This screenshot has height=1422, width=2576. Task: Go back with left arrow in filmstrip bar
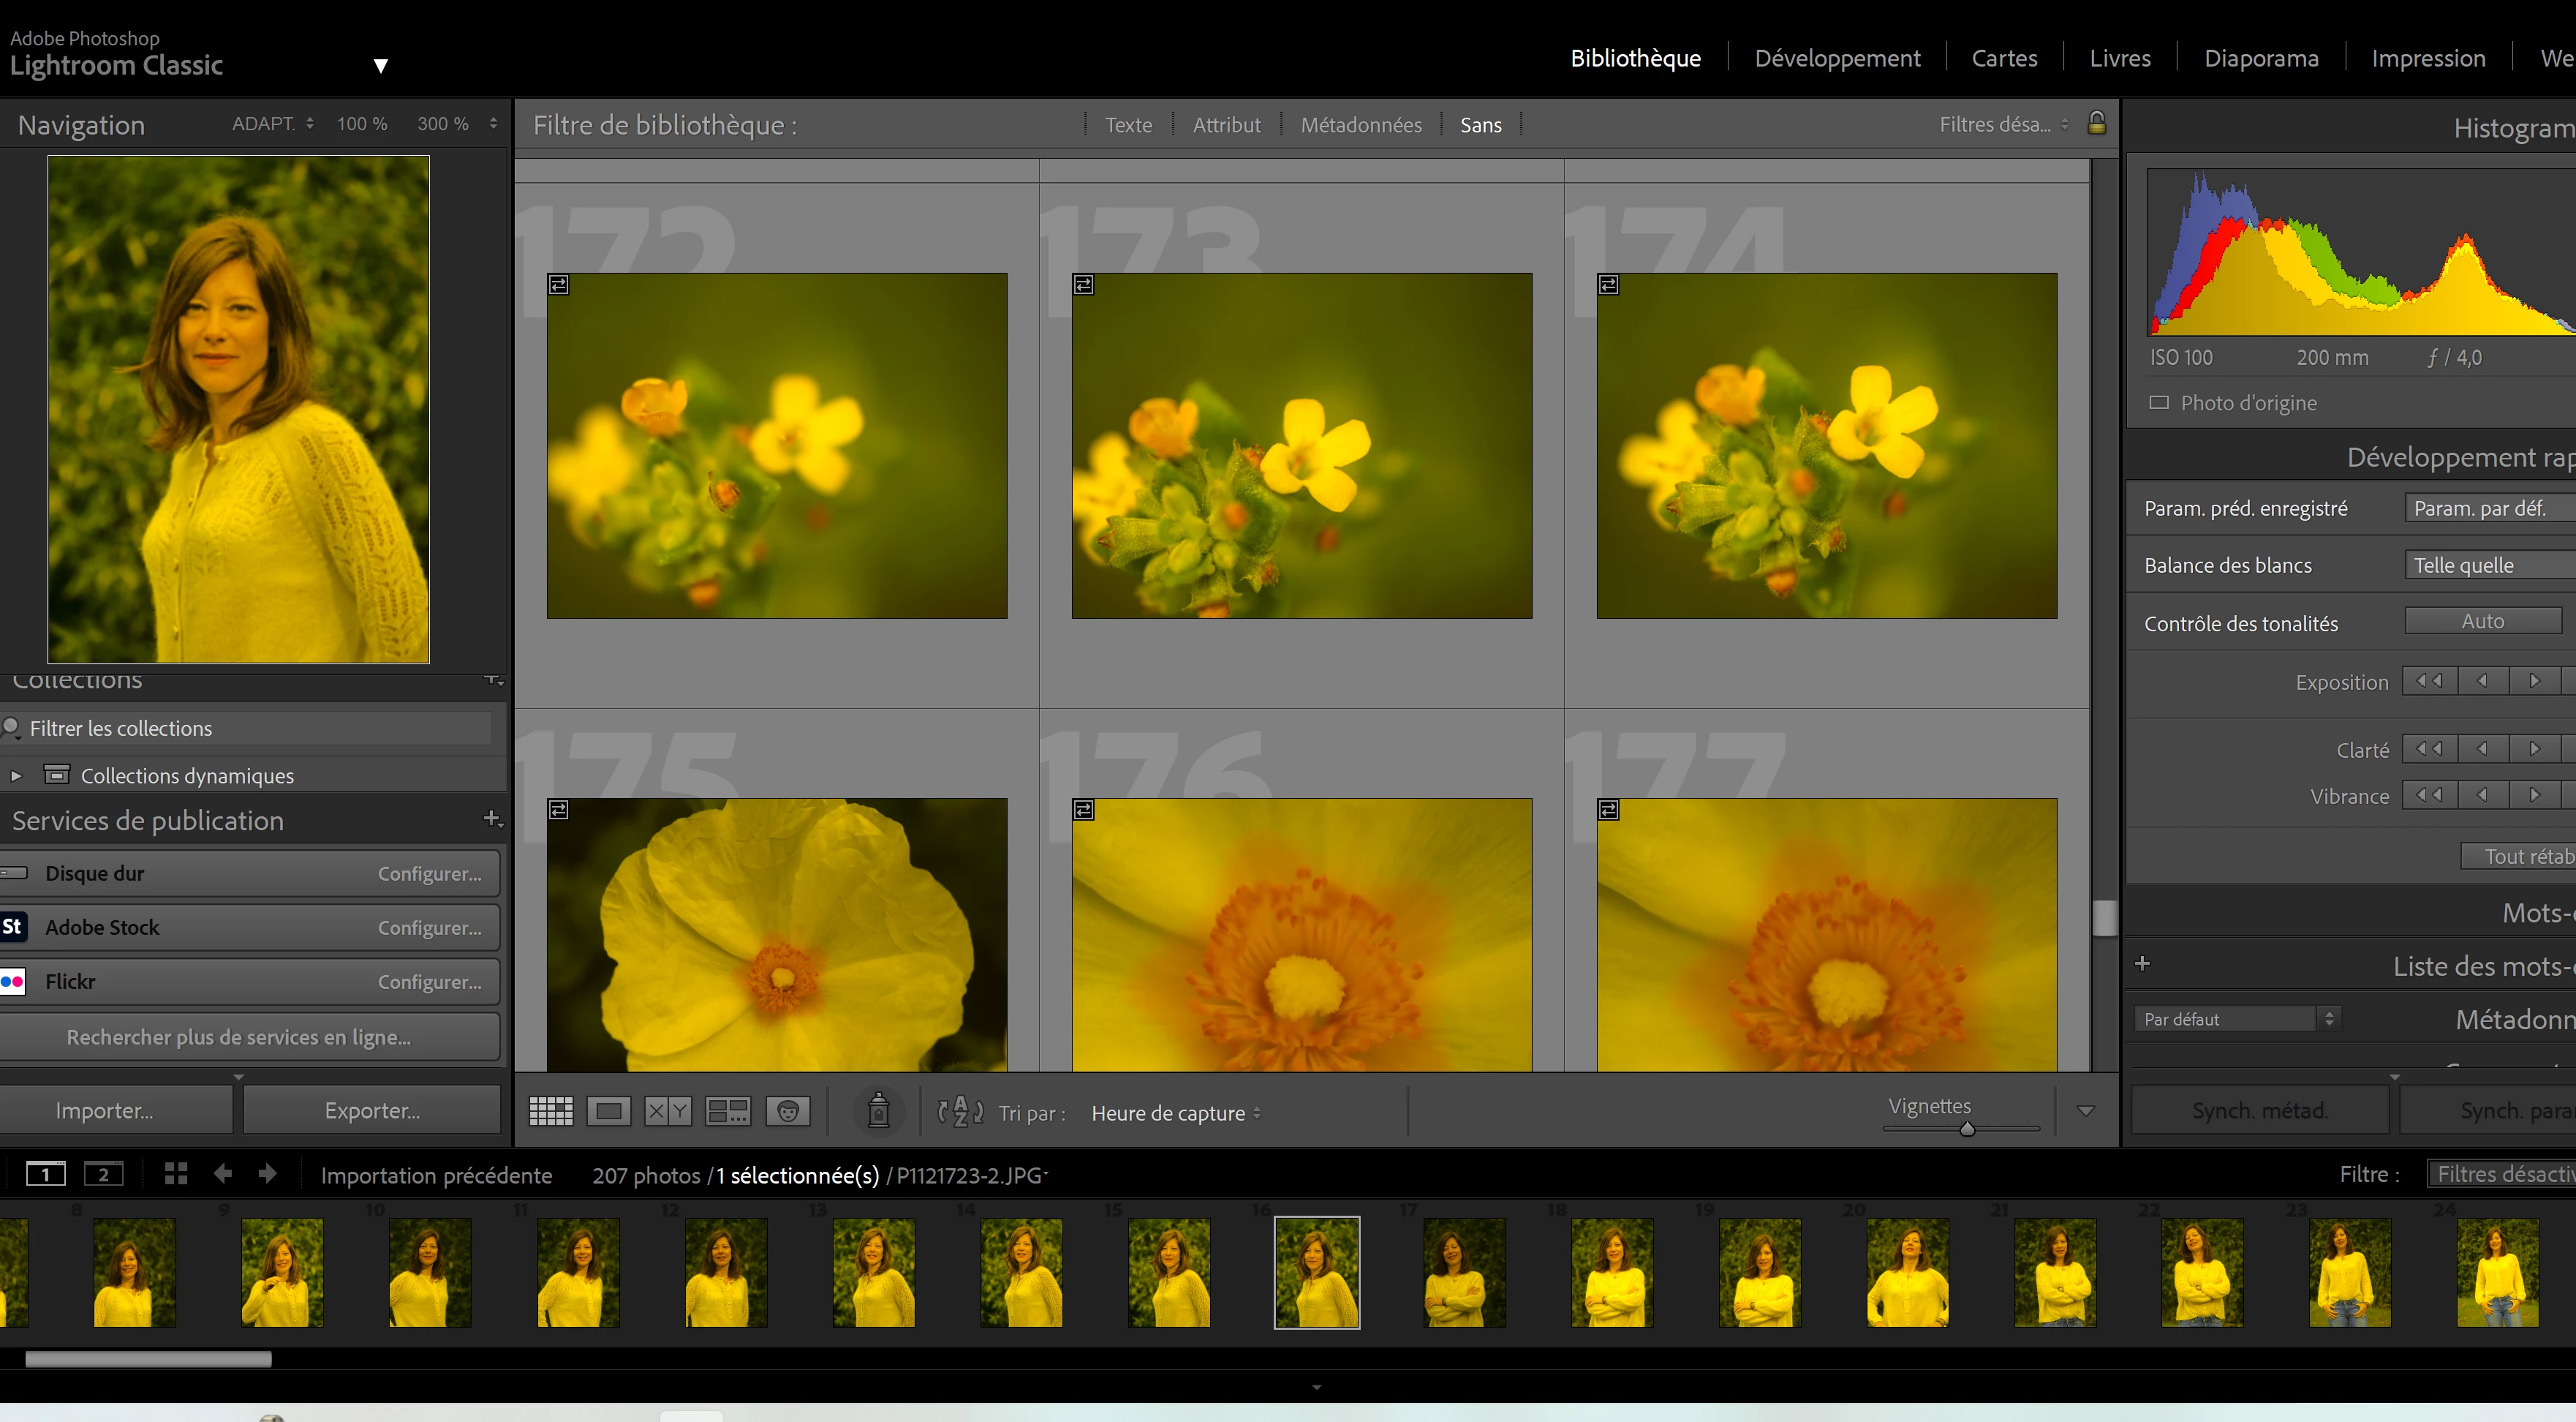coord(223,1174)
